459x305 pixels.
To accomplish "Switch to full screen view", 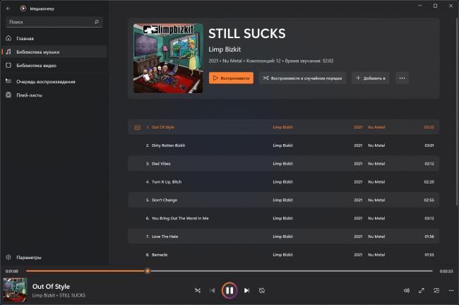I will [422, 290].
